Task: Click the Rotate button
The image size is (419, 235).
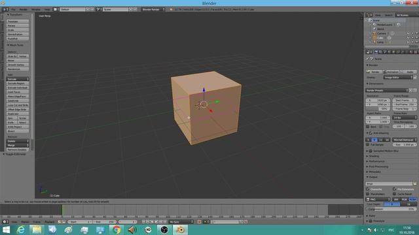Action: 18,25
